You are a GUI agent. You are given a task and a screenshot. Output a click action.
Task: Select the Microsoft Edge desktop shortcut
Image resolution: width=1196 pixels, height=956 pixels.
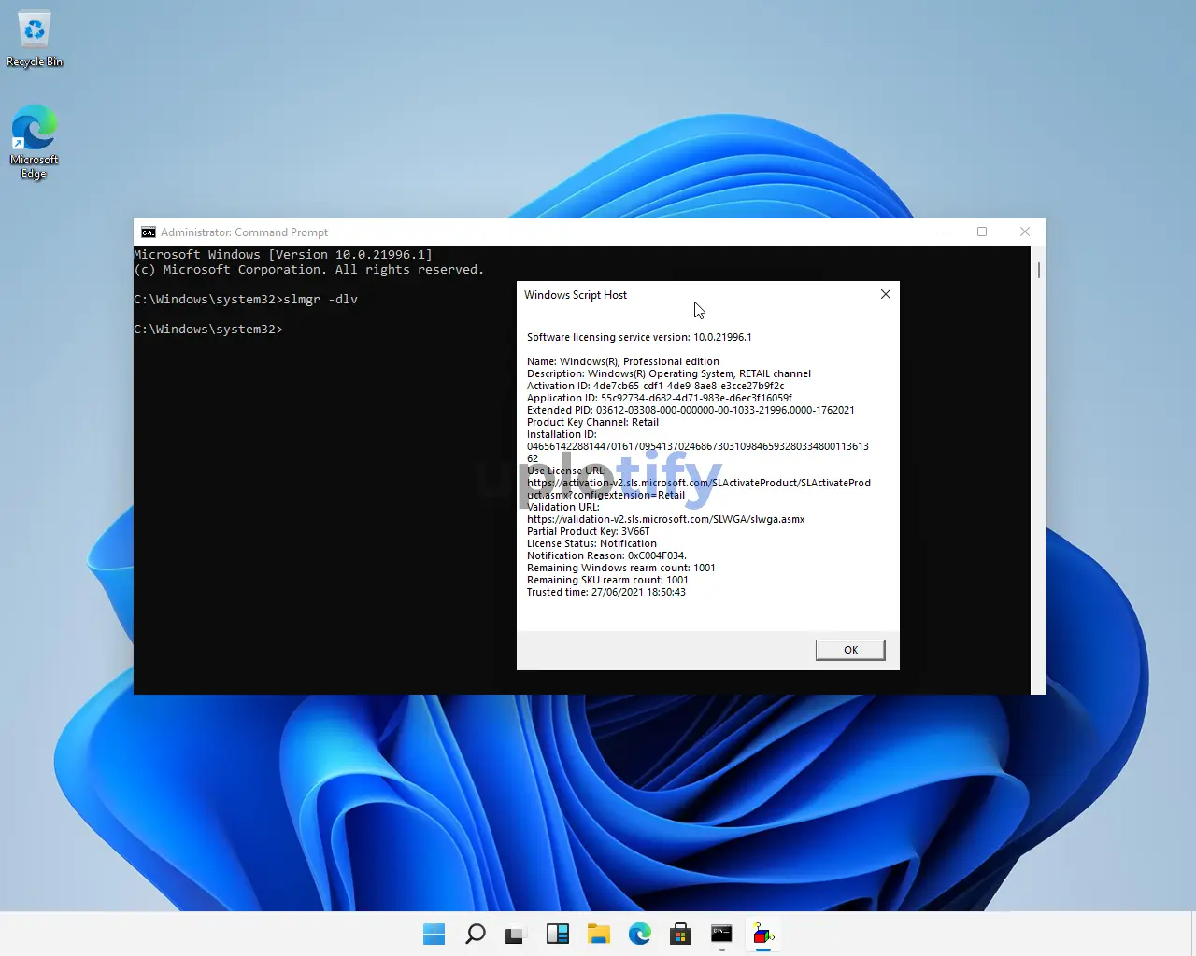click(35, 142)
